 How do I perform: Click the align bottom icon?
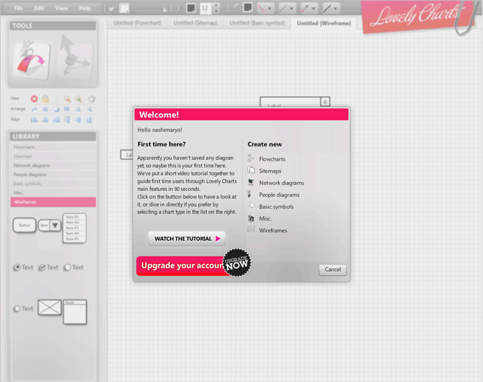click(89, 120)
